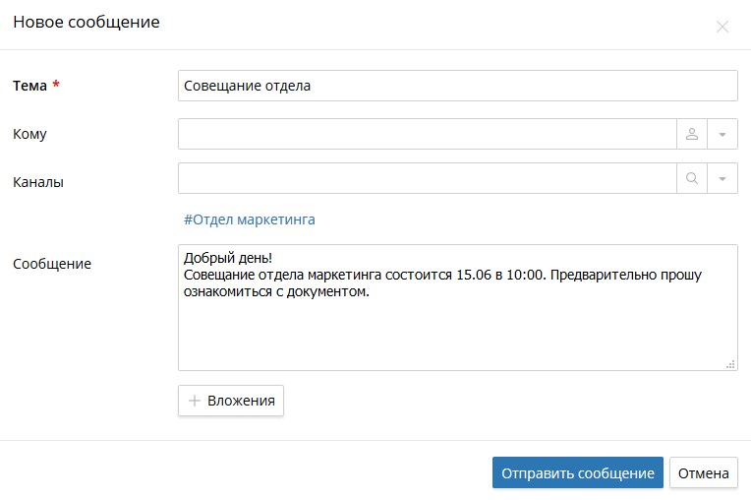Add attachments with the Вложения button
This screenshot has height=500, width=751.
point(231,401)
